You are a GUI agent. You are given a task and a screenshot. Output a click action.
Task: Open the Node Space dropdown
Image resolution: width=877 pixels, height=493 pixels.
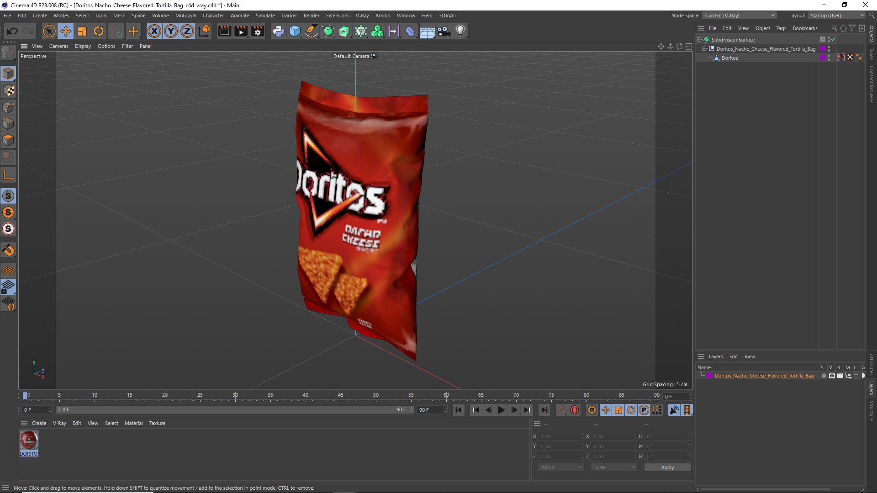click(x=740, y=16)
